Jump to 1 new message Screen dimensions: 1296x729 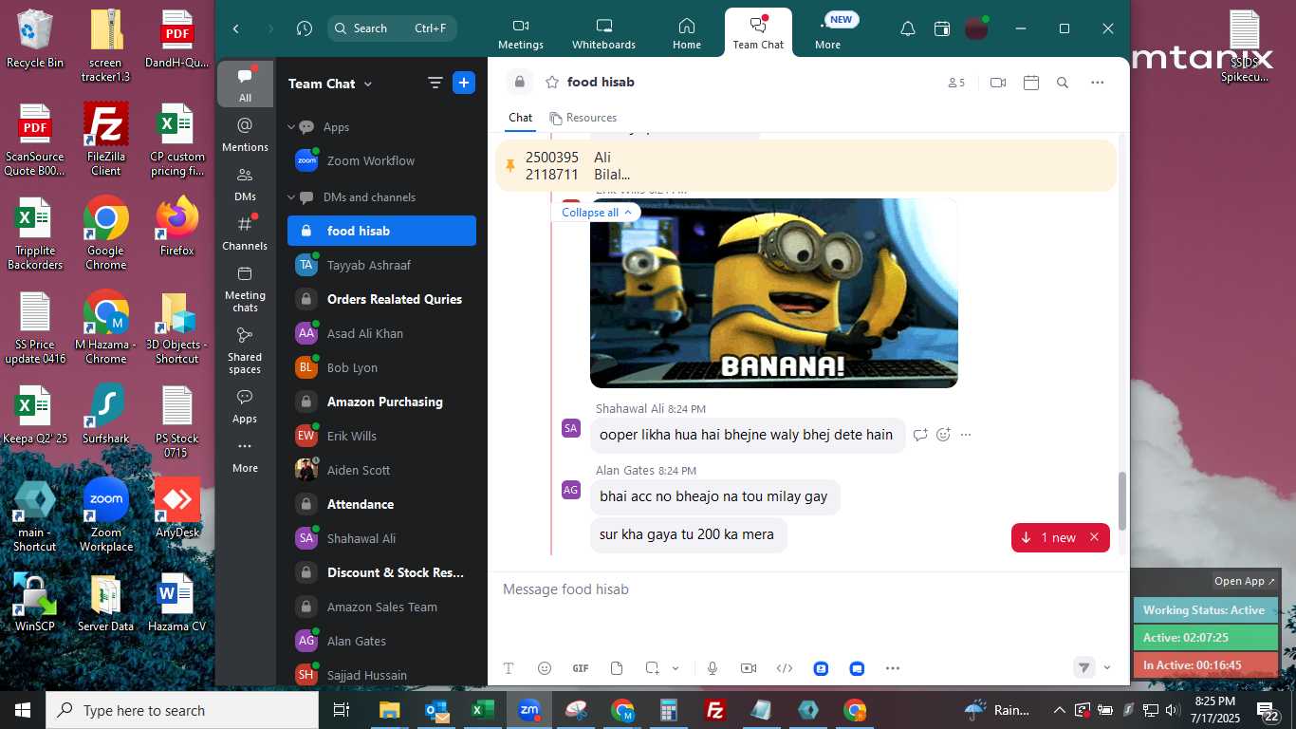pyautogui.click(x=1048, y=537)
